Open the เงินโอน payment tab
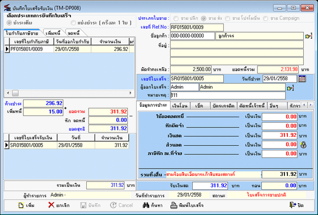Screen dimensions: 318x215 [179, 106]
